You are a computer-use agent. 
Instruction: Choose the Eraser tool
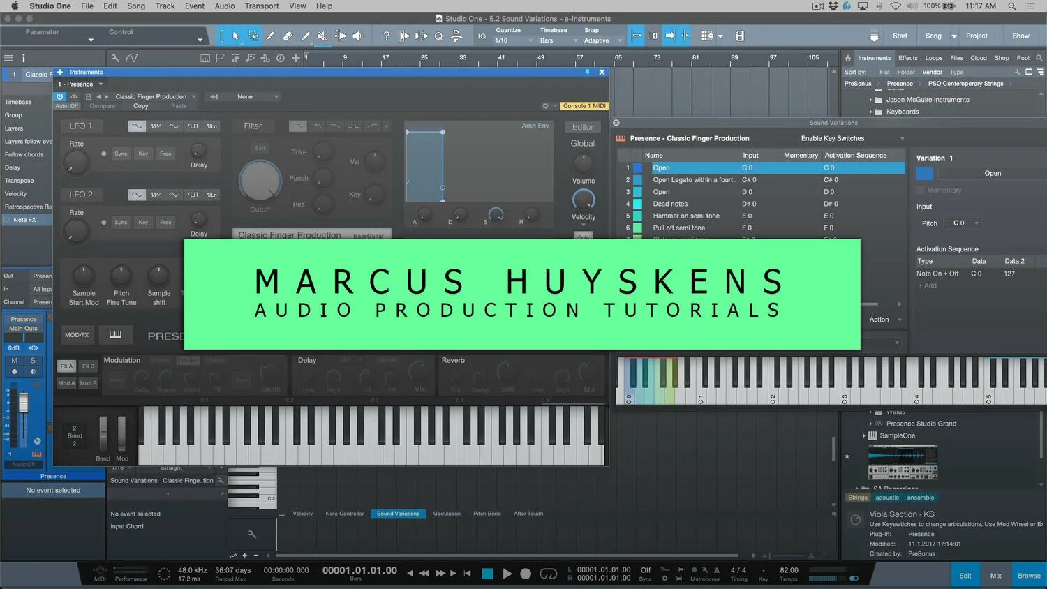288,36
